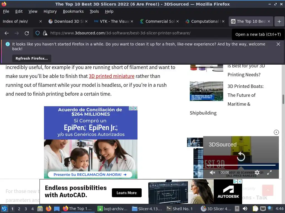The image size is (285, 213).
Task: Go back one page
Action: 7,33
